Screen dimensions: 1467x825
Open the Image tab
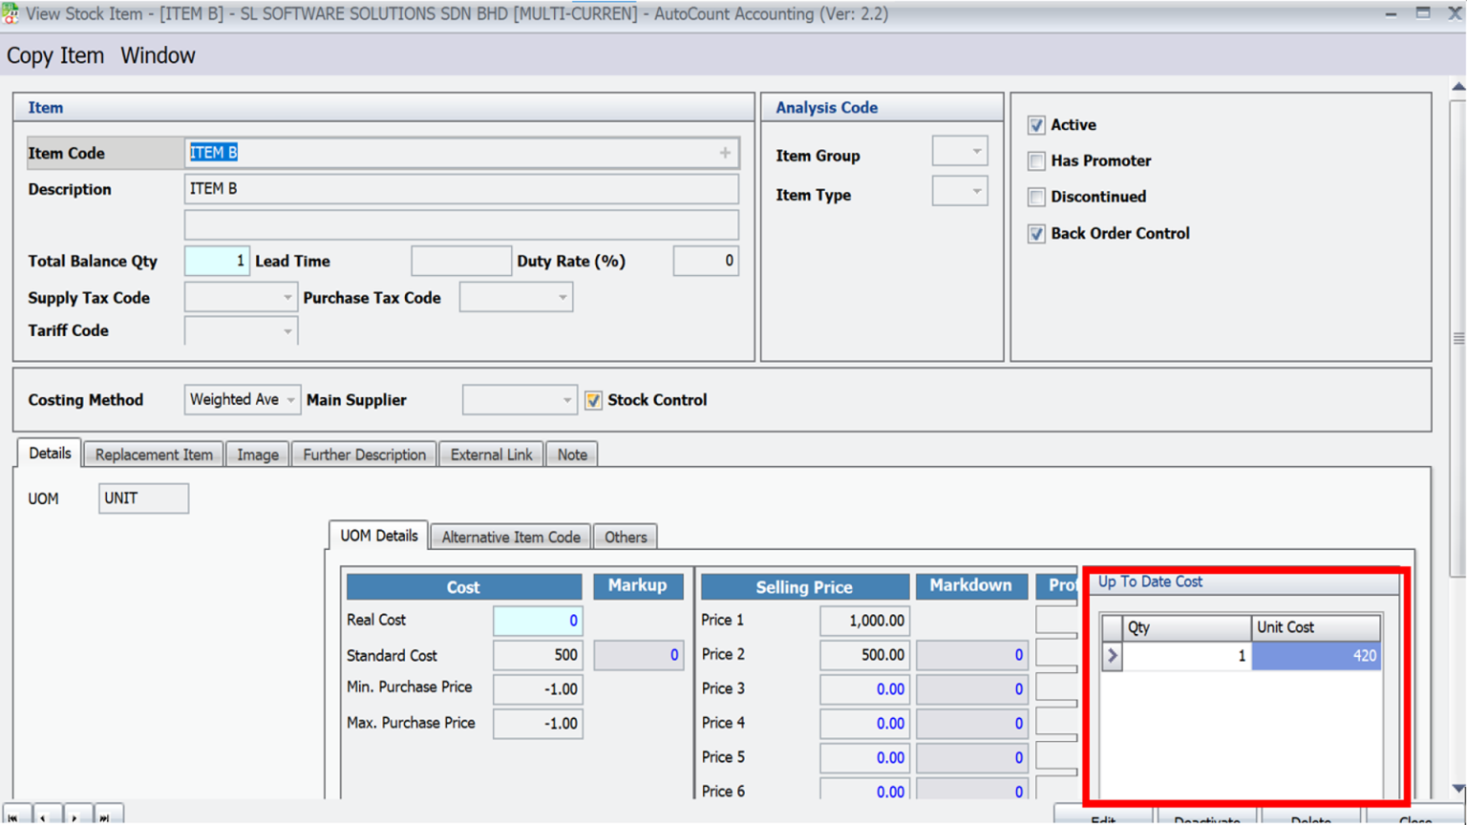pos(258,455)
